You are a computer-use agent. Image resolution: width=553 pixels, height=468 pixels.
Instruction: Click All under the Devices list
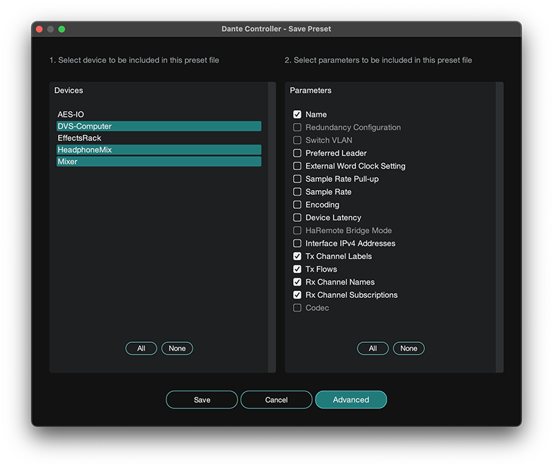(141, 348)
